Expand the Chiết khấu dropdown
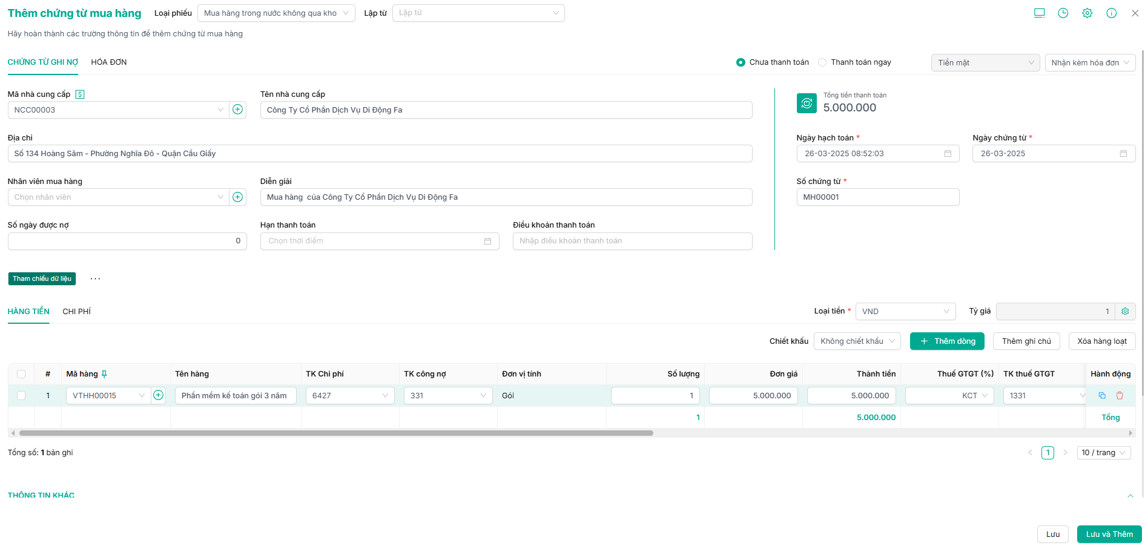1145x549 pixels. click(x=857, y=341)
